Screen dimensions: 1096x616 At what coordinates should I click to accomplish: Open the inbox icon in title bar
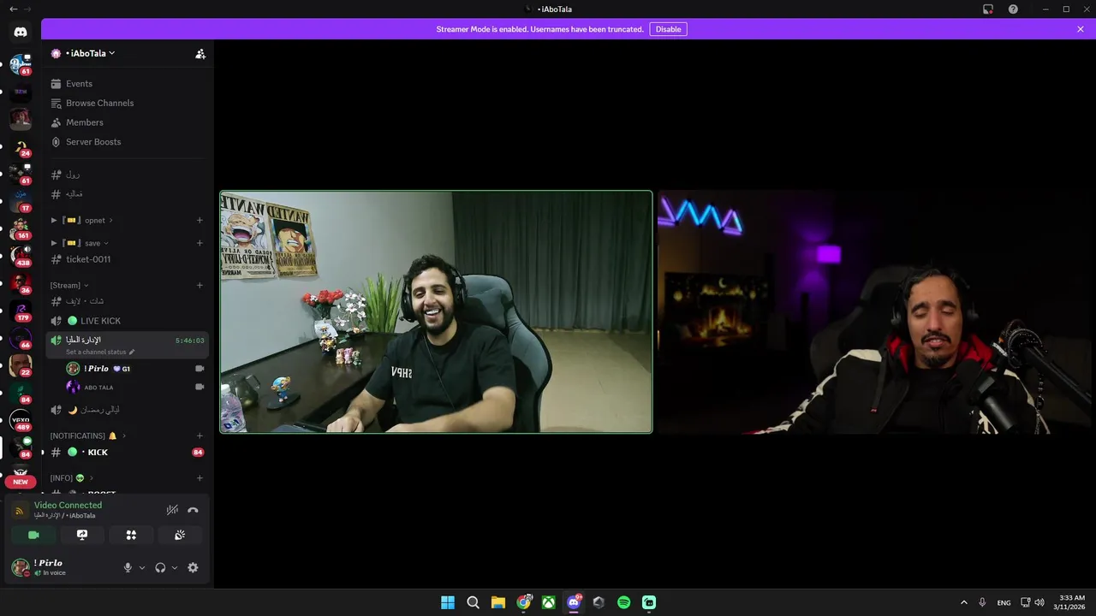click(988, 9)
